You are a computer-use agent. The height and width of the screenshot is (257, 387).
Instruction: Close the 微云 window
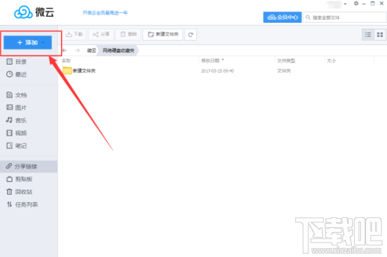(x=382, y=3)
